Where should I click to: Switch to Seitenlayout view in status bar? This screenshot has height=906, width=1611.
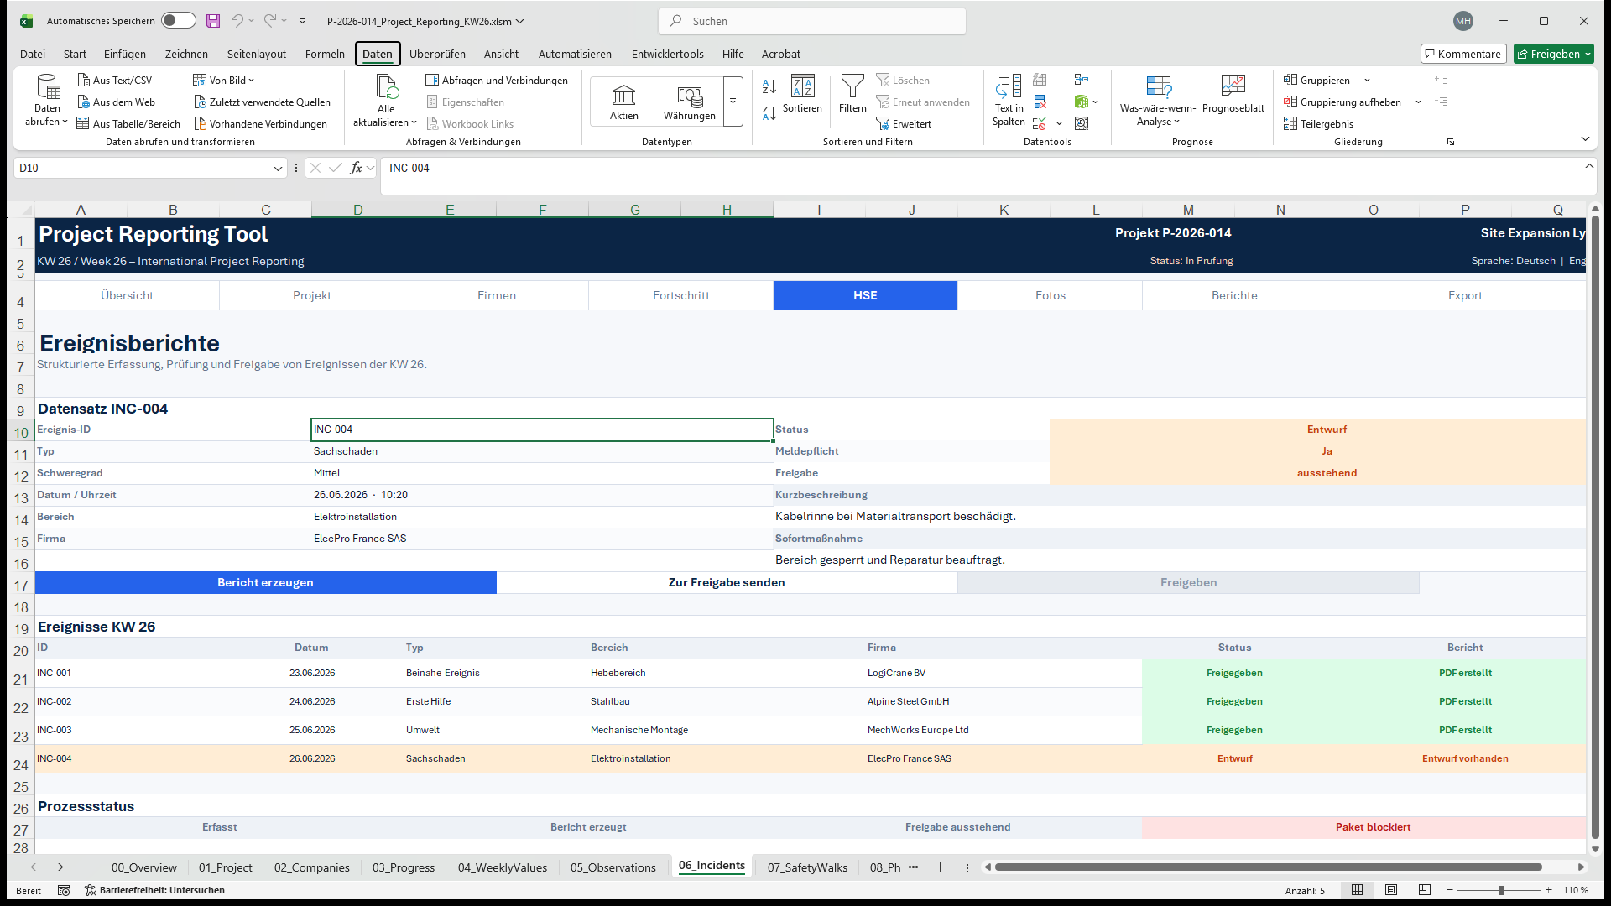pyautogui.click(x=1391, y=890)
